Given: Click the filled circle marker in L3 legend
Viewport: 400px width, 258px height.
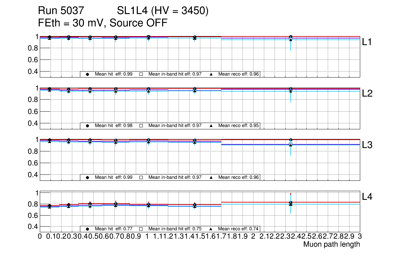Looking at the screenshot, I should (x=88, y=177).
